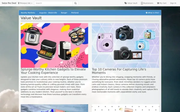Screen dimensions: 180x112
Task: Switch to the Portland market
Action: pos(75,13)
